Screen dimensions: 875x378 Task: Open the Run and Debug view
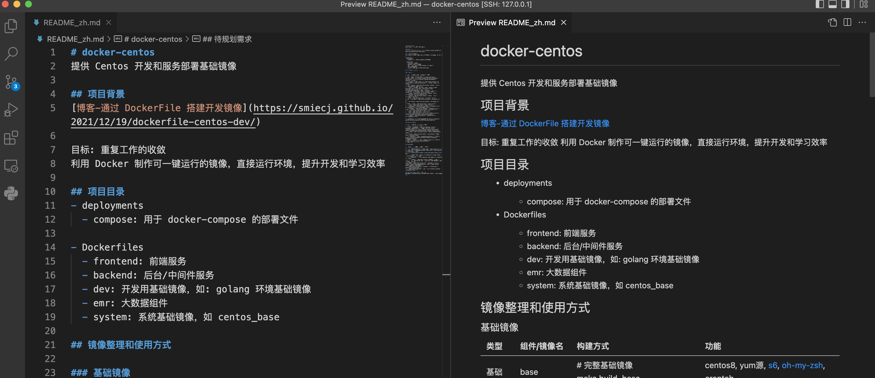(11, 110)
